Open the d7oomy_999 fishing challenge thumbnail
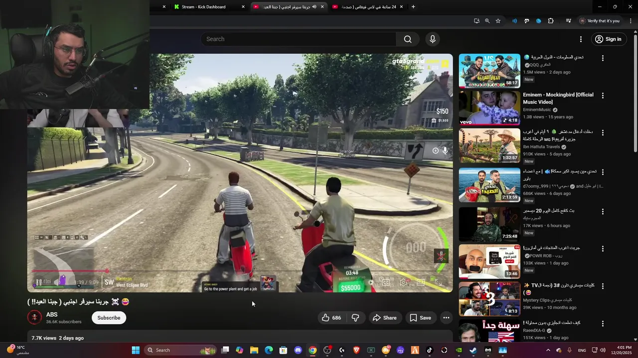 489,185
